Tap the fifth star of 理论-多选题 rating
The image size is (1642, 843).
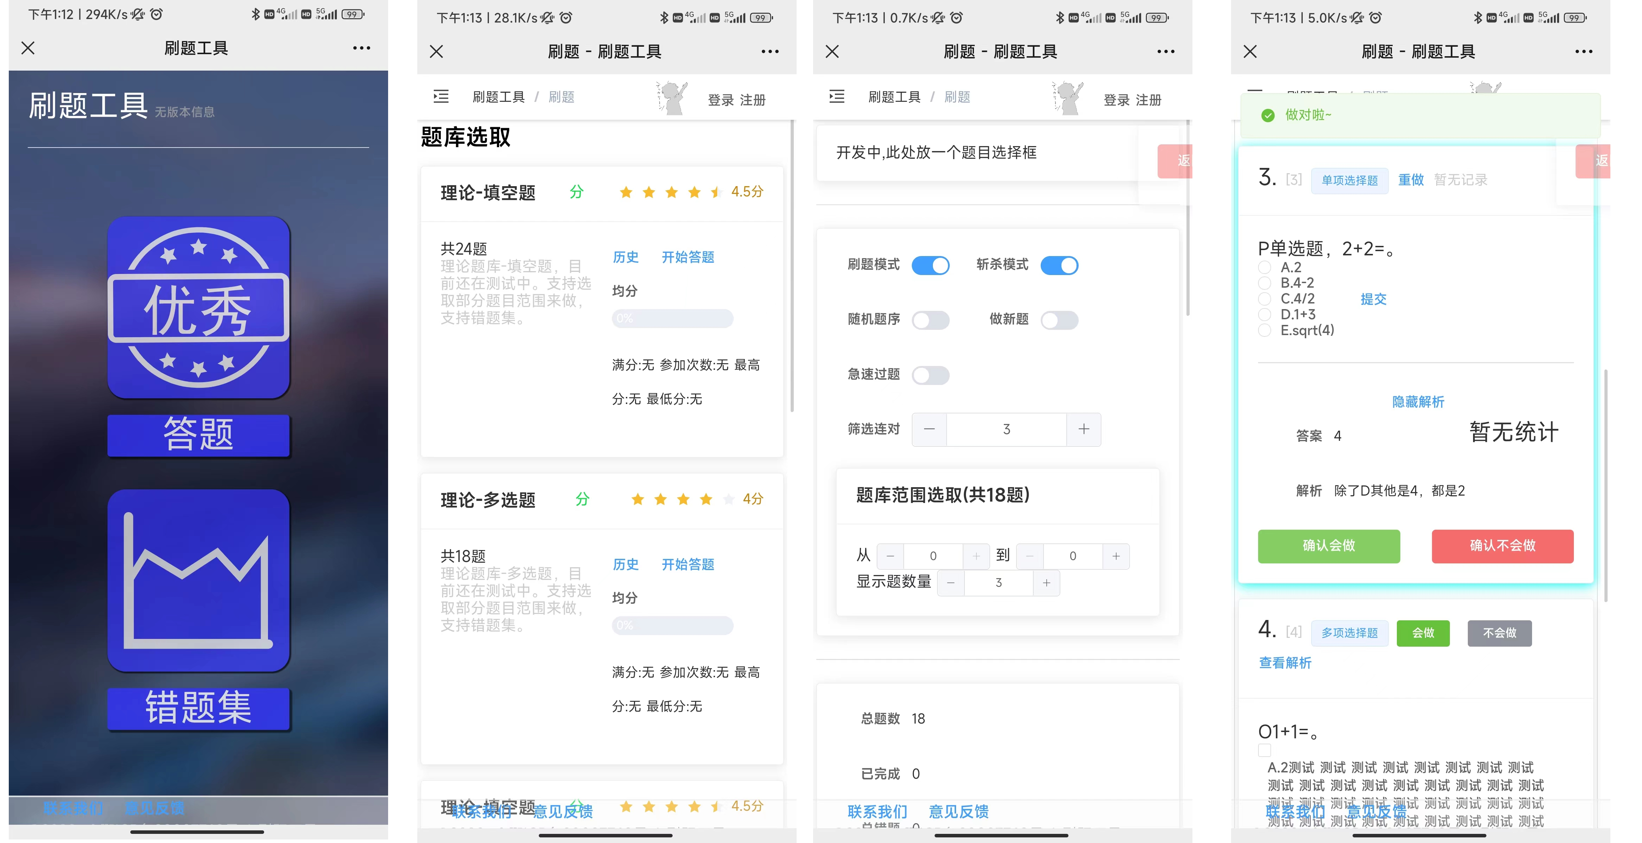tap(728, 499)
